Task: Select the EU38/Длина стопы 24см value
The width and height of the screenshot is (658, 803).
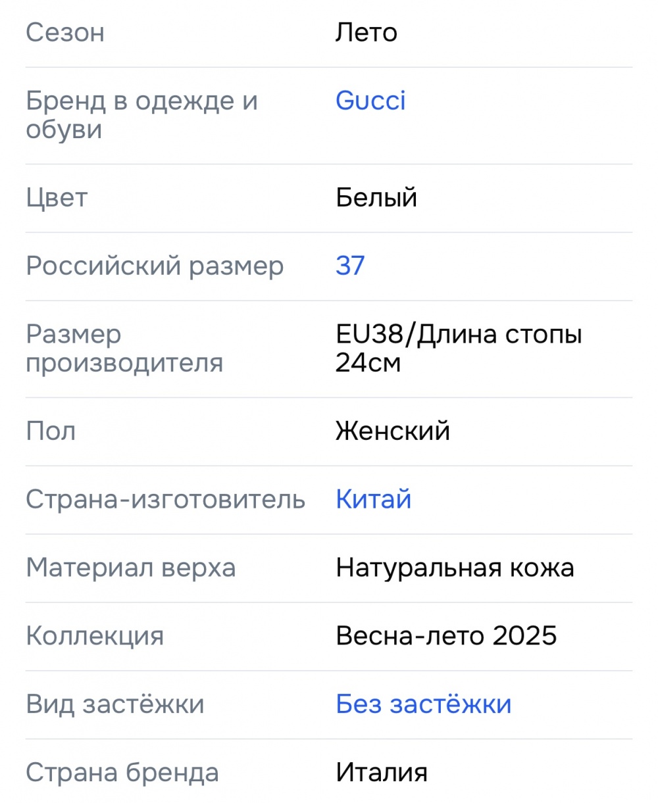Action: click(x=459, y=348)
